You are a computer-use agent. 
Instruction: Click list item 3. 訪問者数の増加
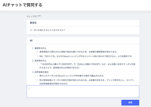pos(40,72)
